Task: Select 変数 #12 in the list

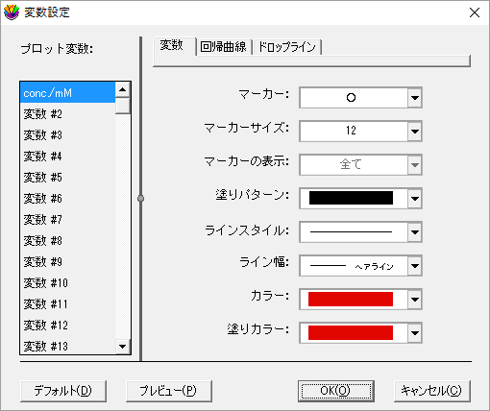Action: tap(67, 326)
